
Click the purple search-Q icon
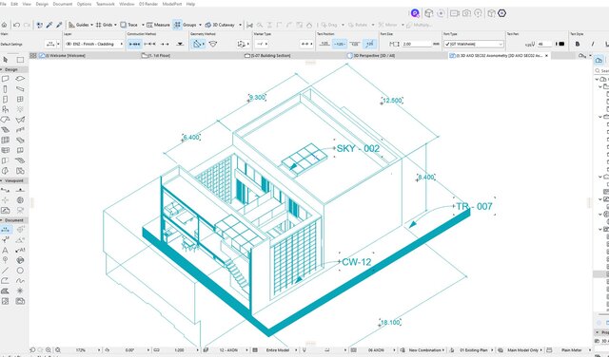pyautogui.click(x=415, y=13)
